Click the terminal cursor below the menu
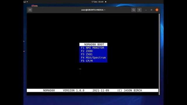 (x=80, y=69)
